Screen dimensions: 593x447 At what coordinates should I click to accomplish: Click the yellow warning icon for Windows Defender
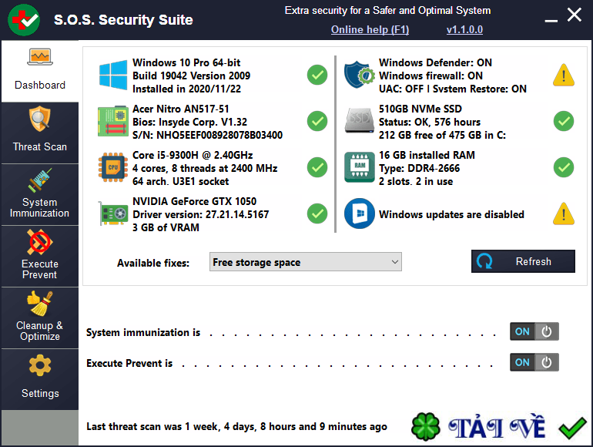564,75
